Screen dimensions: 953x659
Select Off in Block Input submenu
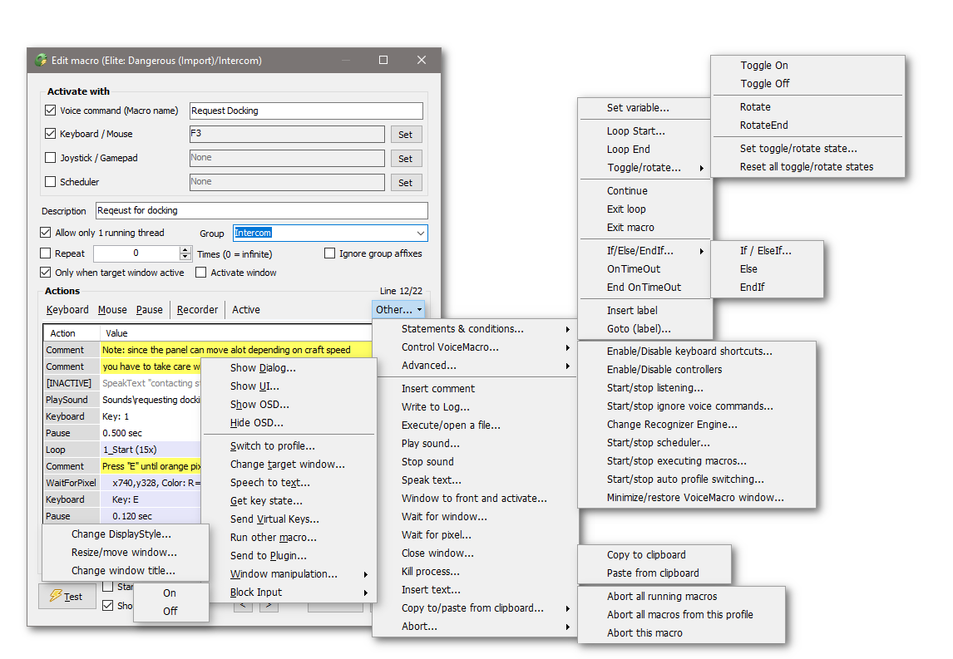point(170,611)
